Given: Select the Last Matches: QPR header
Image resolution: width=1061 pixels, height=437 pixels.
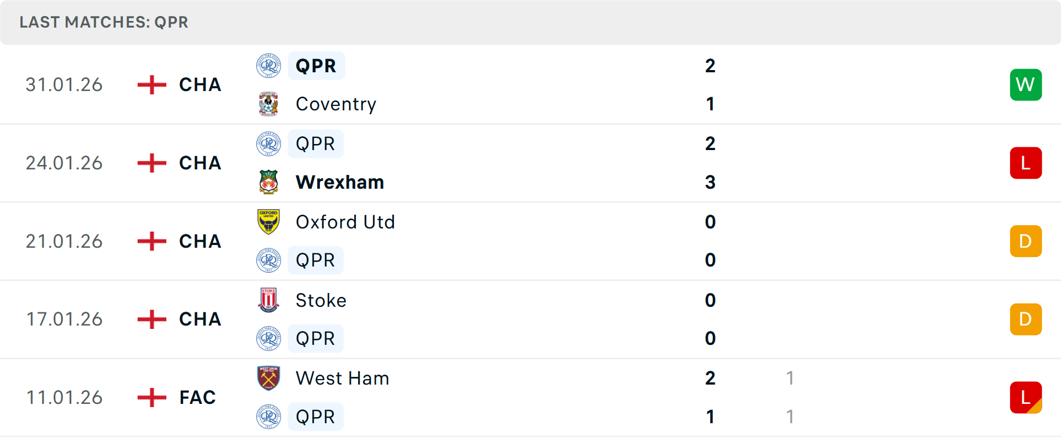Looking at the screenshot, I should pyautogui.click(x=104, y=22).
